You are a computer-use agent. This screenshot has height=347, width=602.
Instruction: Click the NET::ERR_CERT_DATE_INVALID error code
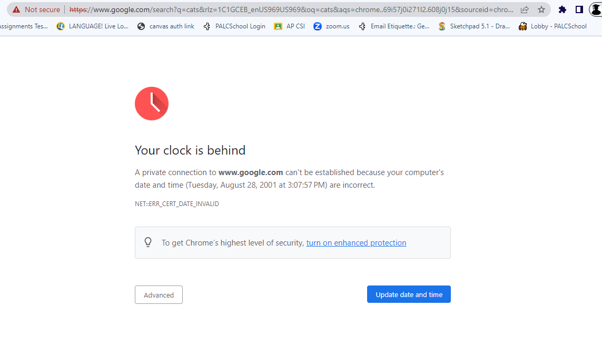coord(177,204)
